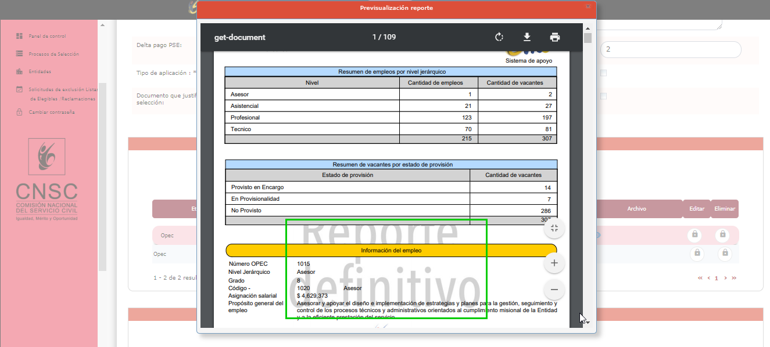This screenshot has width=770, height=347.
Task: Click the input field containing 2
Action: 671,50
